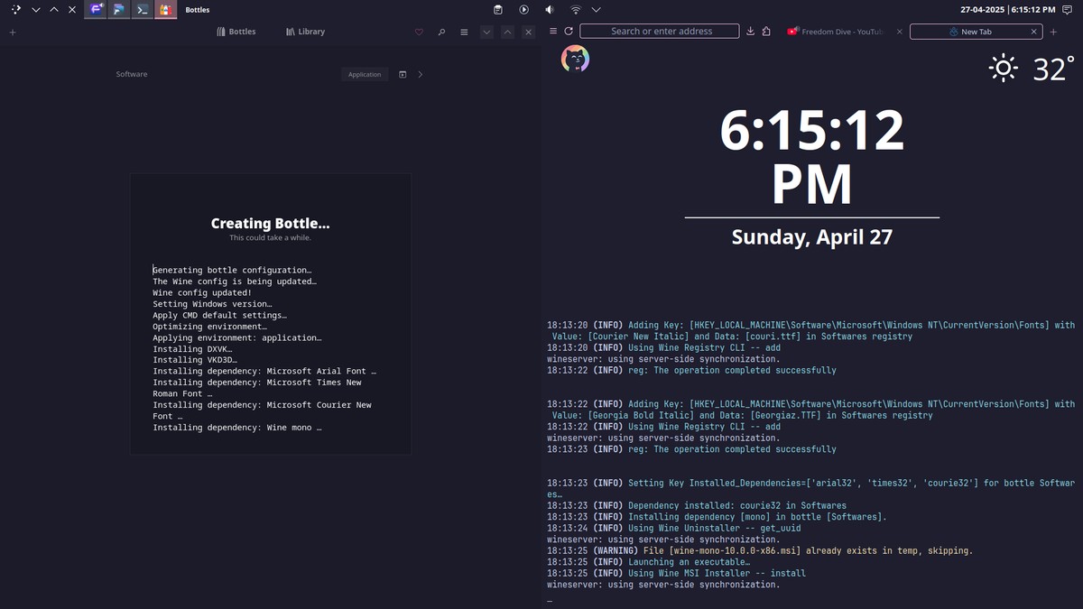Screen dimensions: 1083x609
Task: Click the run executable icon beside Application
Action: pyautogui.click(x=403, y=74)
